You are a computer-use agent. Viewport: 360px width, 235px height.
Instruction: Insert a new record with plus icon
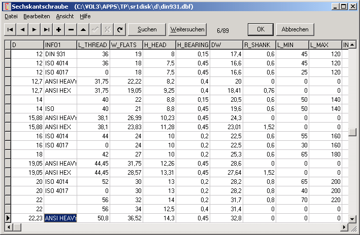[59, 29]
